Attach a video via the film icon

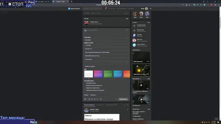92,99
